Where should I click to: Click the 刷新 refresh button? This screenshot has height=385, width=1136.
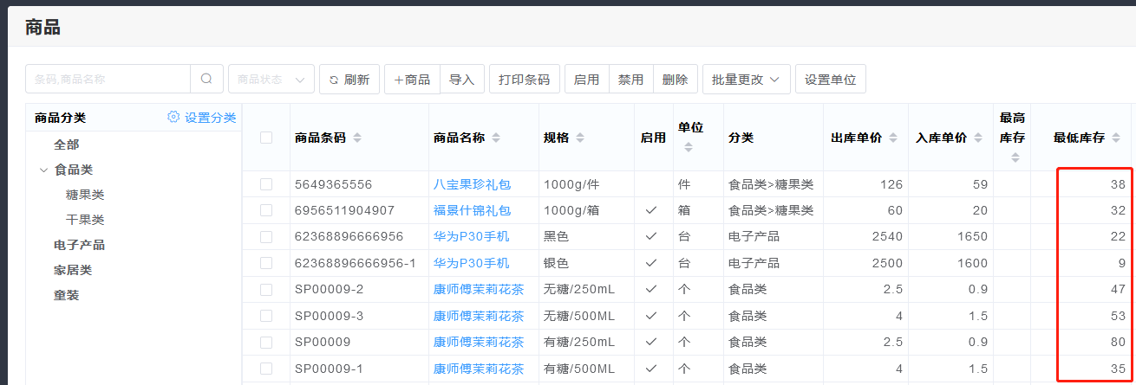click(349, 79)
